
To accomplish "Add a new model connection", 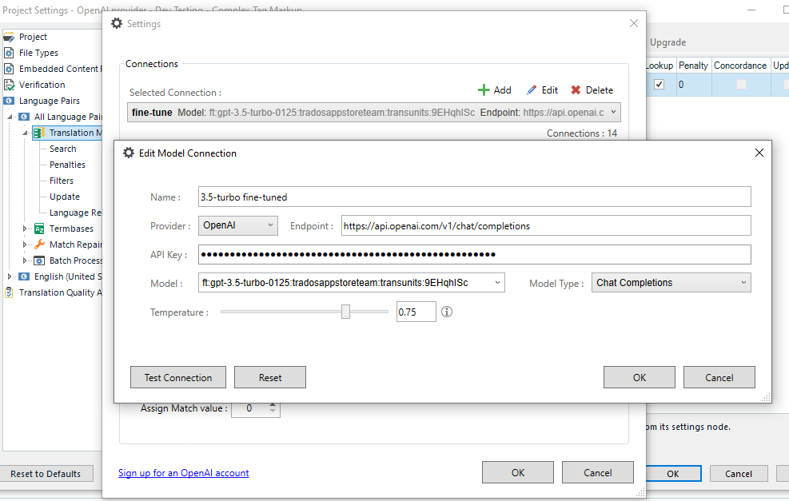I will click(x=494, y=90).
